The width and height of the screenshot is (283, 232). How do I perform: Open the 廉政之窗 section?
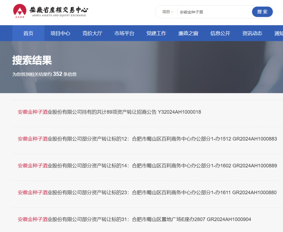coord(188,33)
